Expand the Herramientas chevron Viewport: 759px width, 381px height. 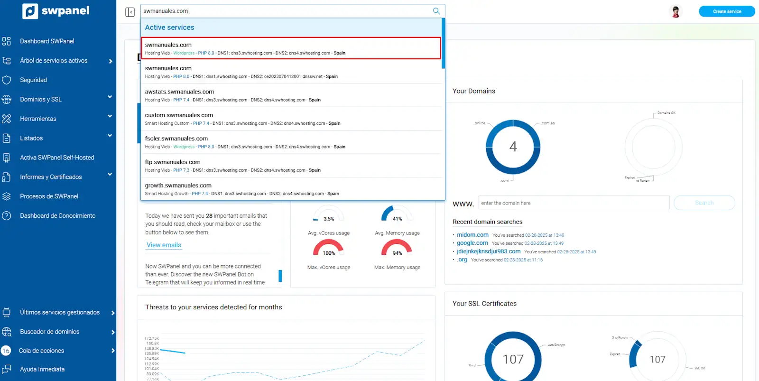(110, 117)
